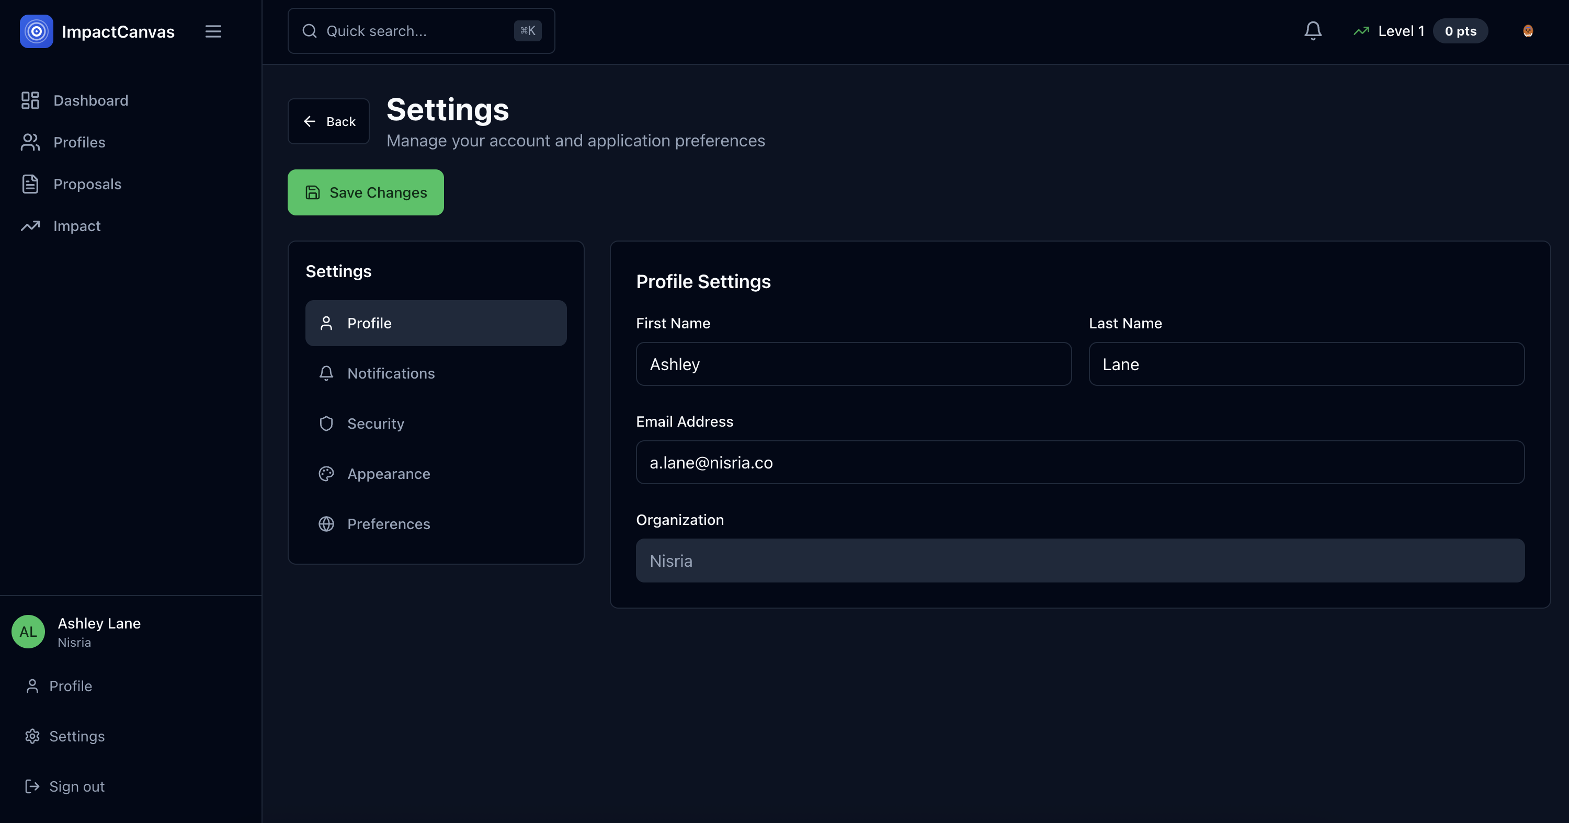Click the Proposals document icon
The width and height of the screenshot is (1569, 823).
coord(30,184)
